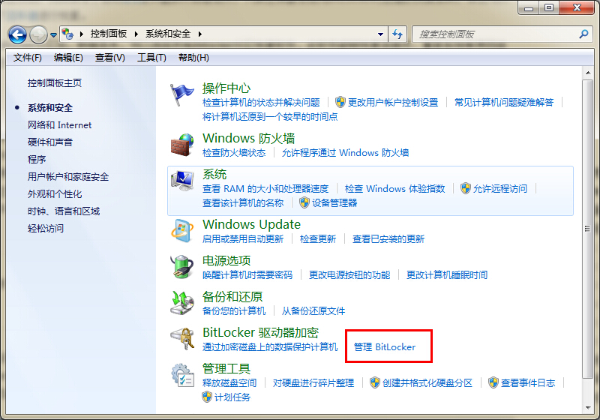Viewport: 600px width, 420px height.
Task: Click the shield icon before 允许远程访问
Action: 465,188
